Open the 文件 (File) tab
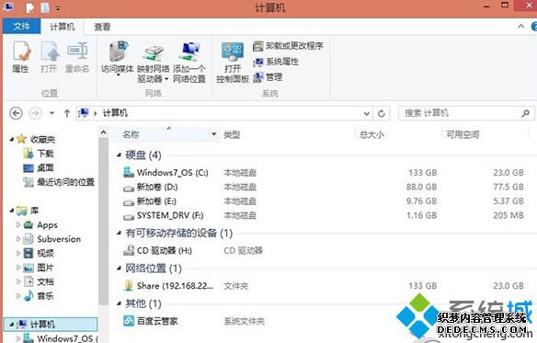This screenshot has width=537, height=343. pyautogui.click(x=21, y=27)
